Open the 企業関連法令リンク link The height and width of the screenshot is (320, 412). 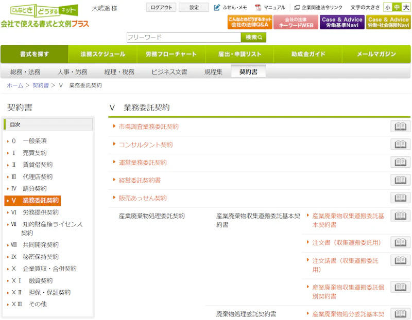pyautogui.click(x=318, y=8)
